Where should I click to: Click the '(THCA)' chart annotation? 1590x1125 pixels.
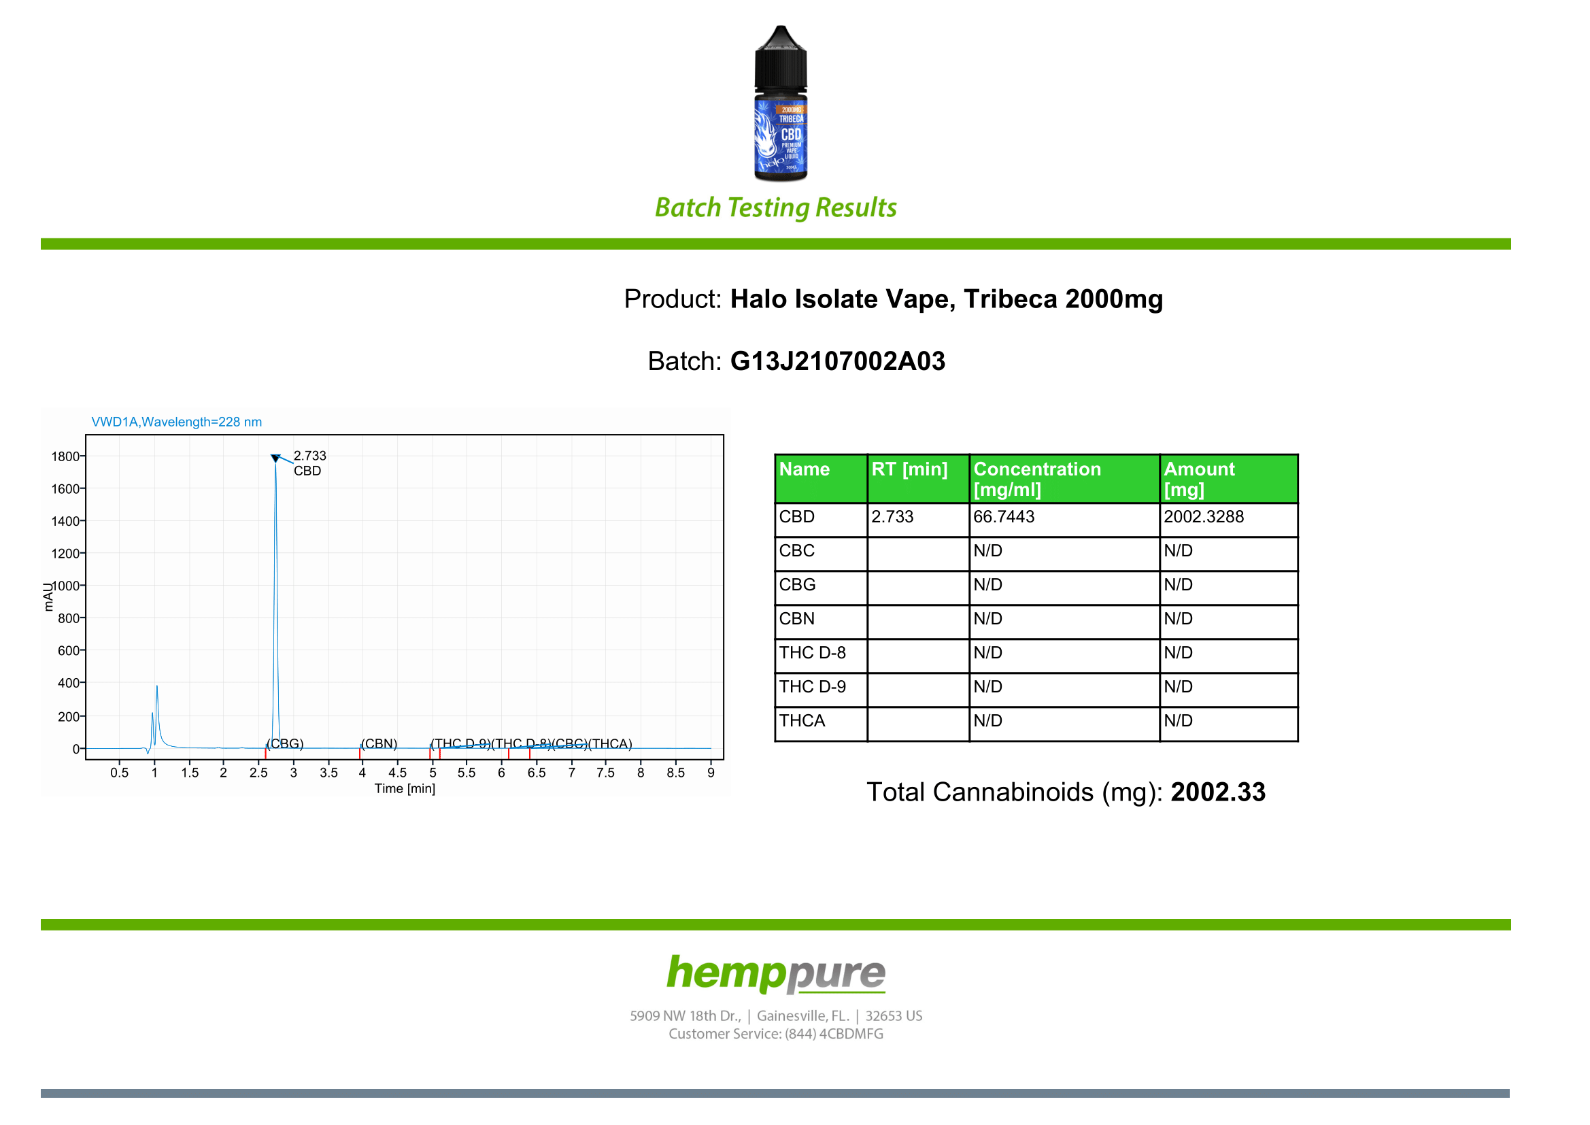[x=610, y=743]
